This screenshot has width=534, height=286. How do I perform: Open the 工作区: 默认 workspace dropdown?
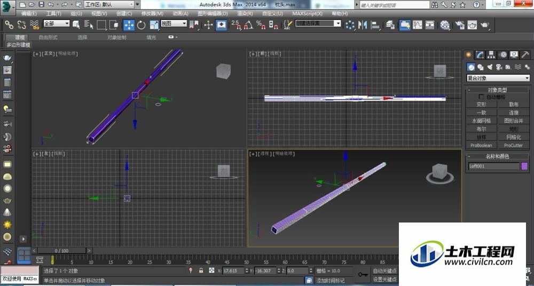109,4
